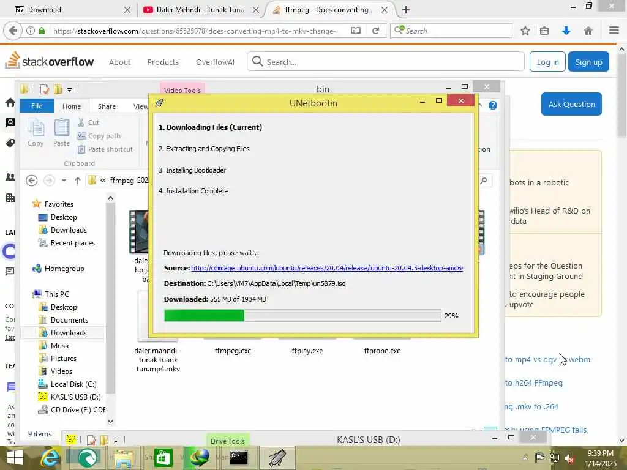Screen dimensions: 627x470
Task: Open File Explorer taskbar icon
Action: pos(124,458)
